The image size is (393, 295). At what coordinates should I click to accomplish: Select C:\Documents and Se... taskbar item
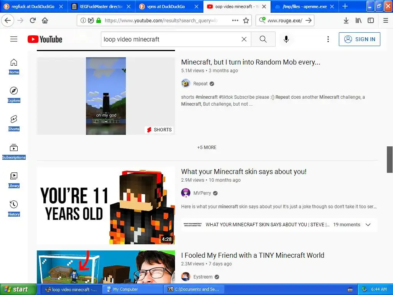[x=194, y=290]
